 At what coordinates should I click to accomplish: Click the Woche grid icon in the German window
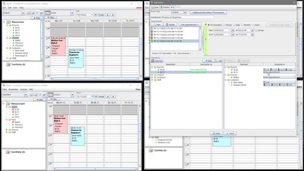pos(50,95)
